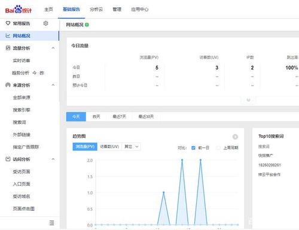
Task: Open 实时访客 report
Action: coord(22,60)
